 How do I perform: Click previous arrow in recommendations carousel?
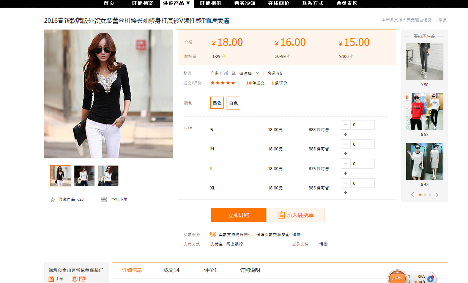[413, 195]
